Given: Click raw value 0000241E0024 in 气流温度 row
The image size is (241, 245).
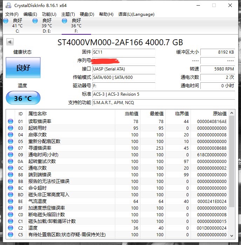Looking at the screenshot, I should point(212,202).
